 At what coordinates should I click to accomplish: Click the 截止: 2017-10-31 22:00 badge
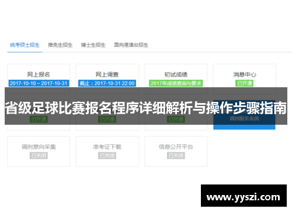coord(107,83)
